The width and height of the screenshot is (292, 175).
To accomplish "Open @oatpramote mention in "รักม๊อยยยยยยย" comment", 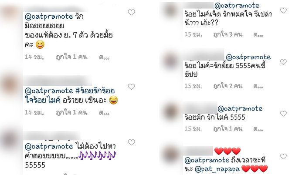I will pos(49,17).
